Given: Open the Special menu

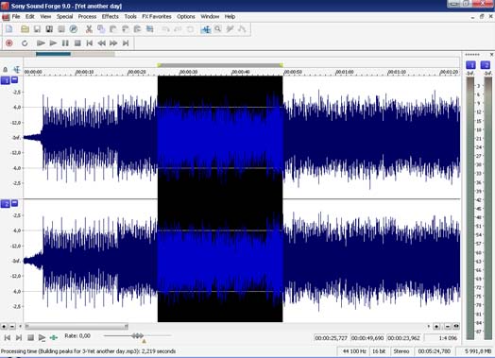Looking at the screenshot, I should click(x=64, y=17).
